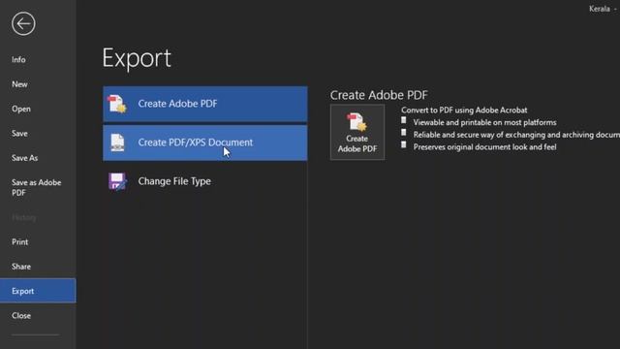620x349 pixels.
Task: Click the Export page title
Action: [137, 58]
